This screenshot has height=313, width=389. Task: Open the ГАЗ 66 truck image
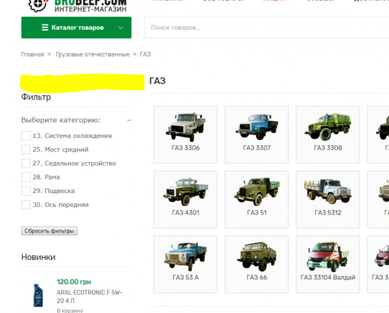[x=257, y=257]
